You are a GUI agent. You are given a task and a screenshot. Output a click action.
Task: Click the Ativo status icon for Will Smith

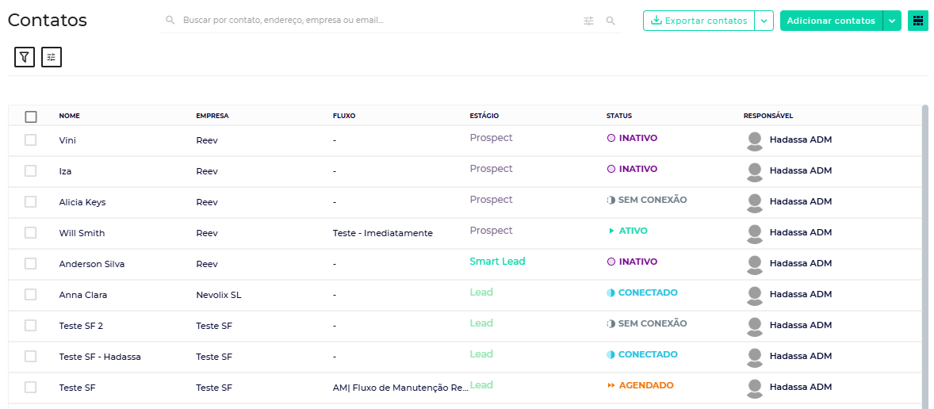(x=611, y=231)
